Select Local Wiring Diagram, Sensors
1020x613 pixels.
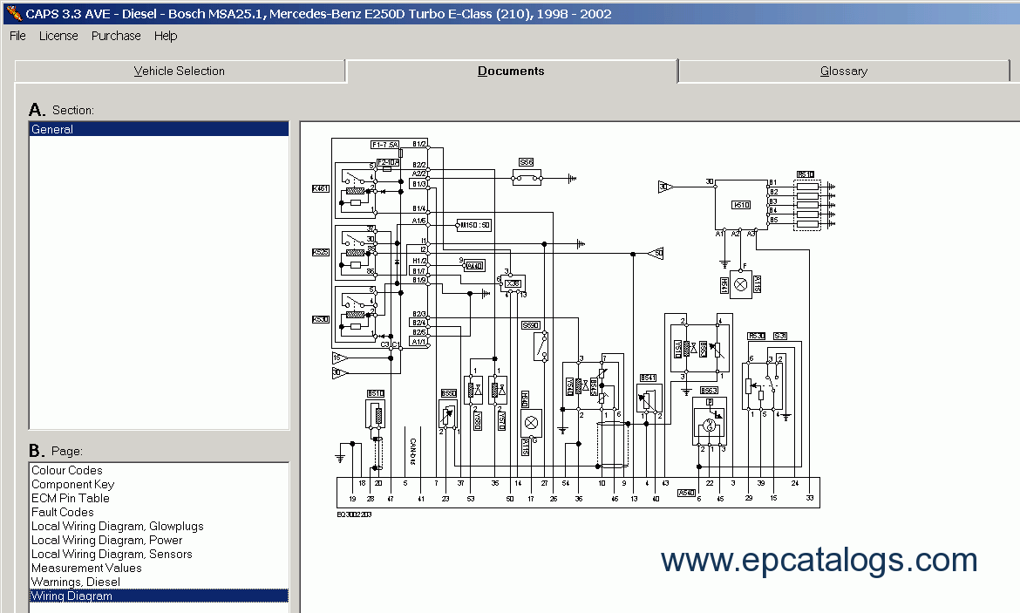[x=160, y=554]
